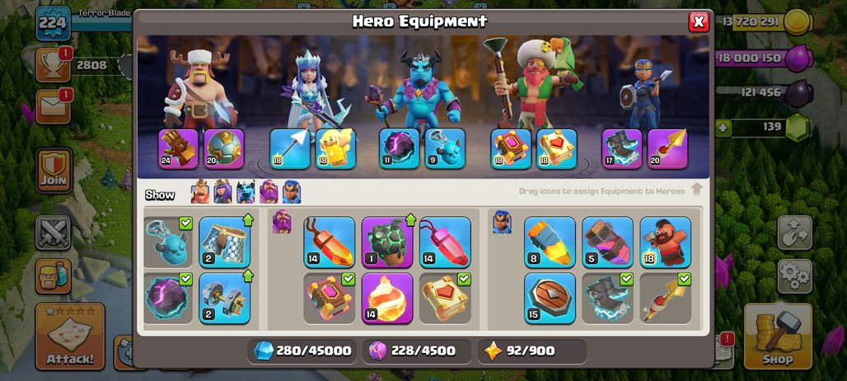This screenshot has width=847, height=381.
Task: Select the Seeking Shield level 15
Action: pos(550,299)
